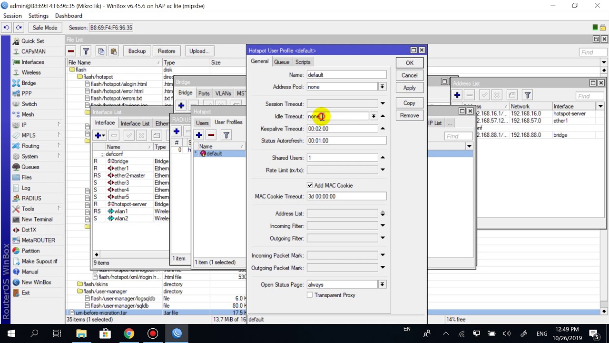Open PPP in the sidebar

point(27,93)
